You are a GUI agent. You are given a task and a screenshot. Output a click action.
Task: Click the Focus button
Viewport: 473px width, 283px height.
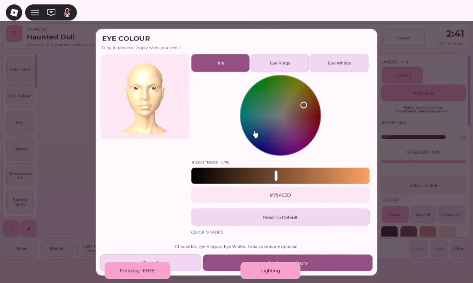(403, 38)
